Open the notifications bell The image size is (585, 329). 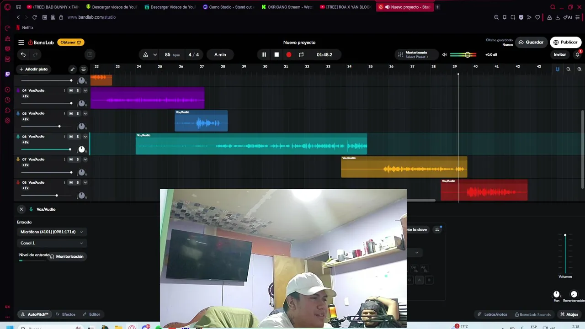click(x=578, y=54)
